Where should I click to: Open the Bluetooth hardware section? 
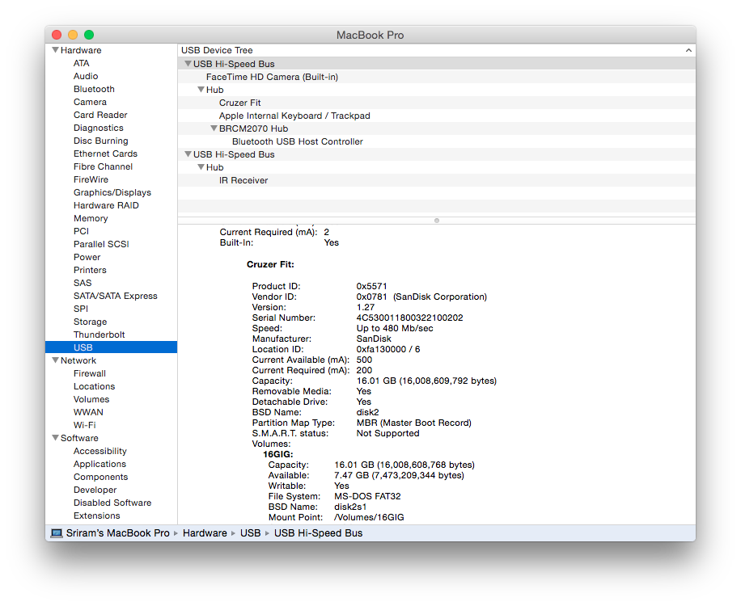(94, 89)
